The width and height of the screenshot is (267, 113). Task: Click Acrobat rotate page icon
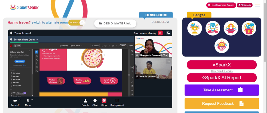pos(132,82)
